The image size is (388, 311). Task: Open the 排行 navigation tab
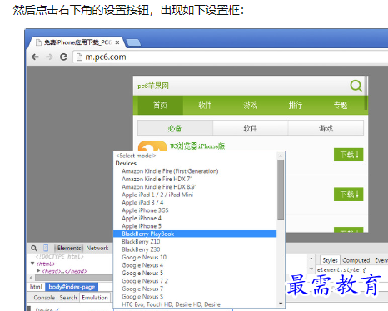pos(296,106)
